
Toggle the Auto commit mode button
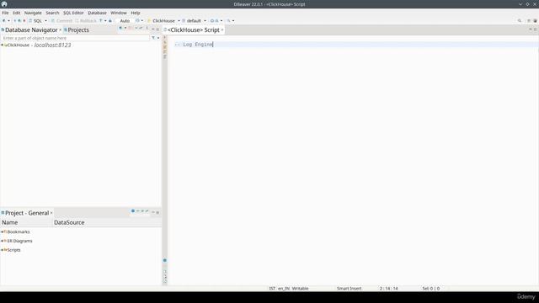click(125, 20)
